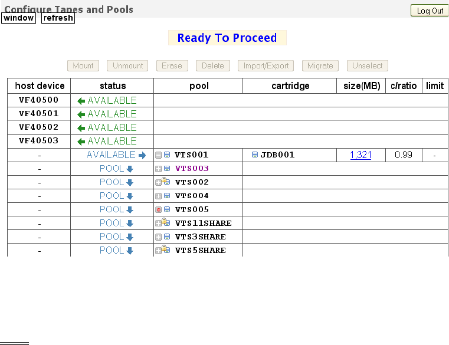The image size is (449, 345).
Task: Click the Migrate button
Action: click(320, 66)
